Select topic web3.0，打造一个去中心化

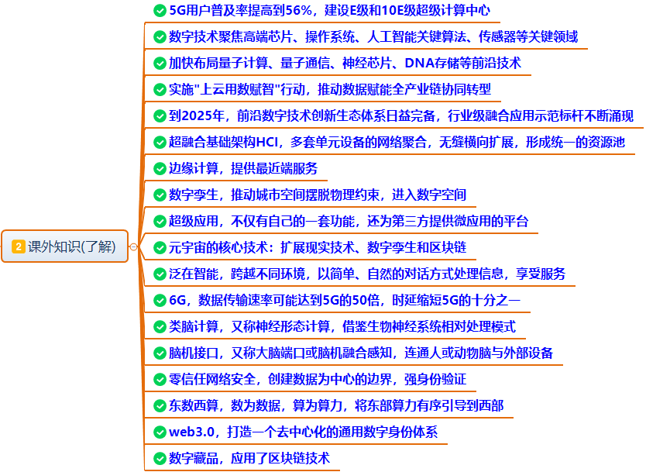tap(303, 432)
